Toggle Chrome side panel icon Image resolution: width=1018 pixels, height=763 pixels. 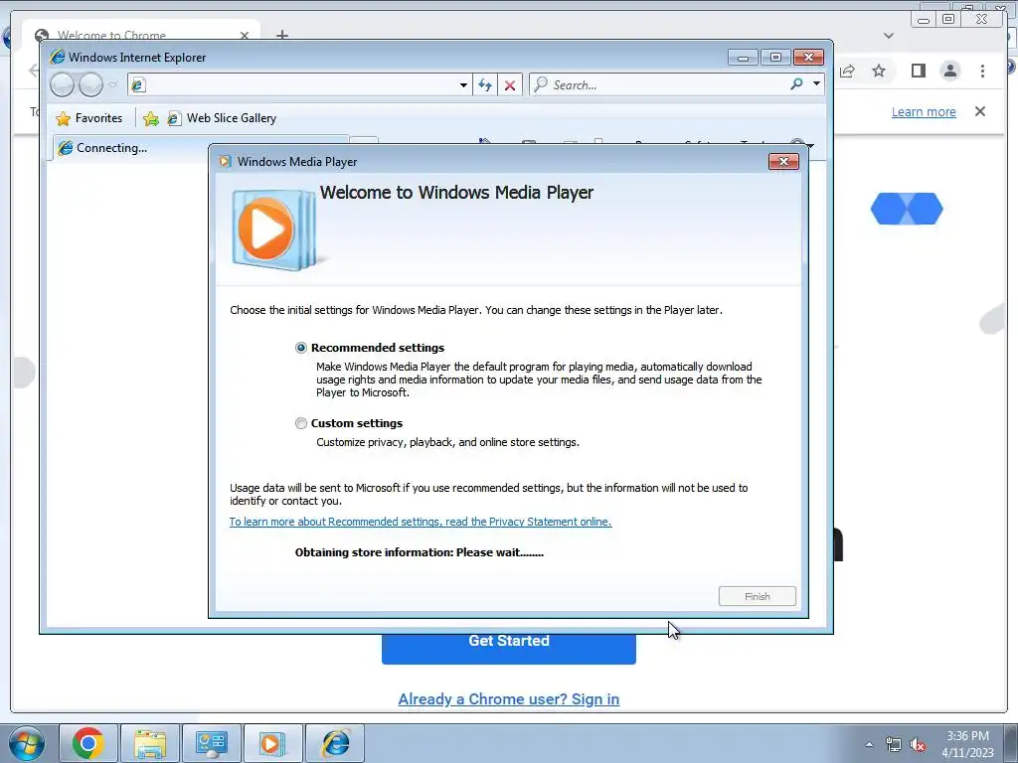pos(918,71)
